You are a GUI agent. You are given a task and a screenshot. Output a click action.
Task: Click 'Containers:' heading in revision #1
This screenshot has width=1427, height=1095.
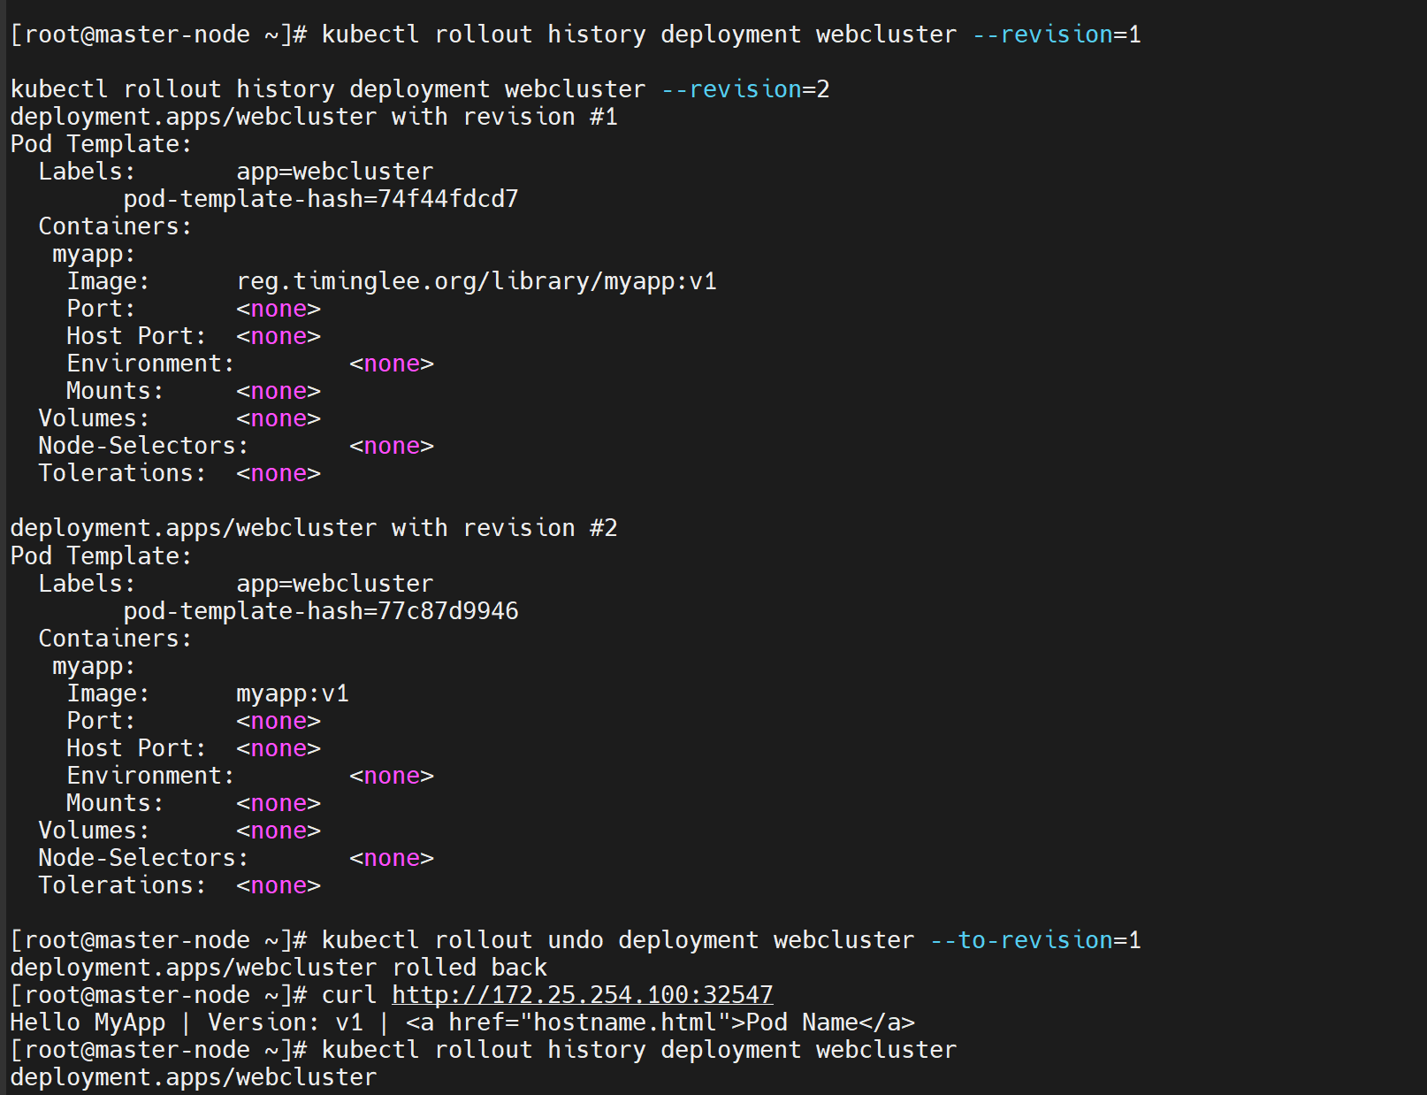116,226
